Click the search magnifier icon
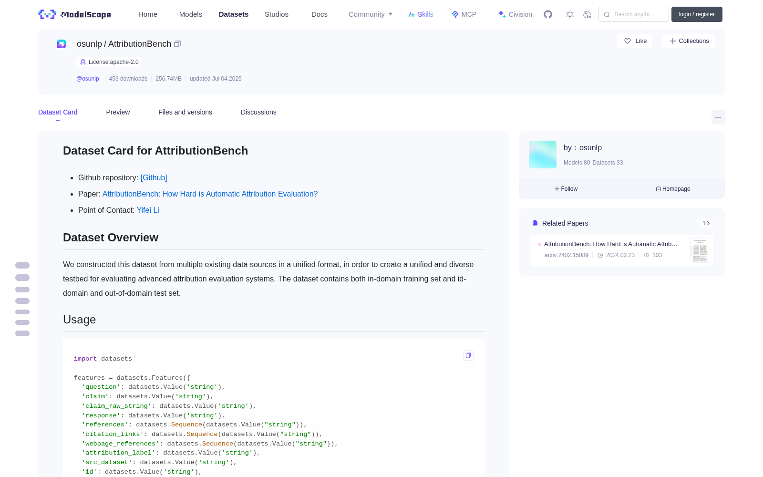 tap(607, 14)
